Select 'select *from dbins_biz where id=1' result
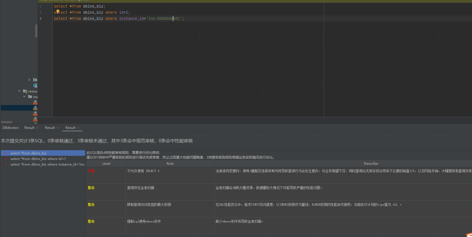Screen dimensions: 472x237 pos(38,159)
